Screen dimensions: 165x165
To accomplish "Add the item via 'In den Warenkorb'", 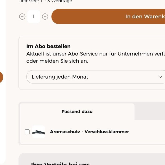I will pos(108,17).
